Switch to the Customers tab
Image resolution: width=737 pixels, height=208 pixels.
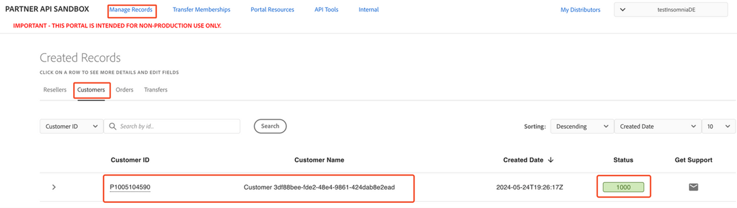[x=92, y=90]
